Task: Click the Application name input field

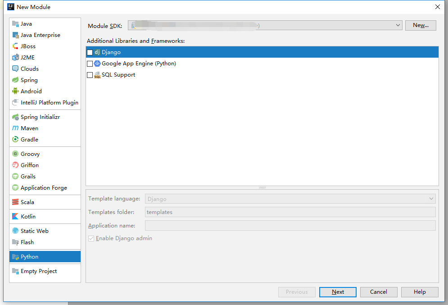Action: tap(290, 226)
